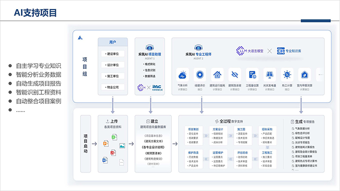
Task: Select the 物业公司 user item
Action: coord(113,87)
